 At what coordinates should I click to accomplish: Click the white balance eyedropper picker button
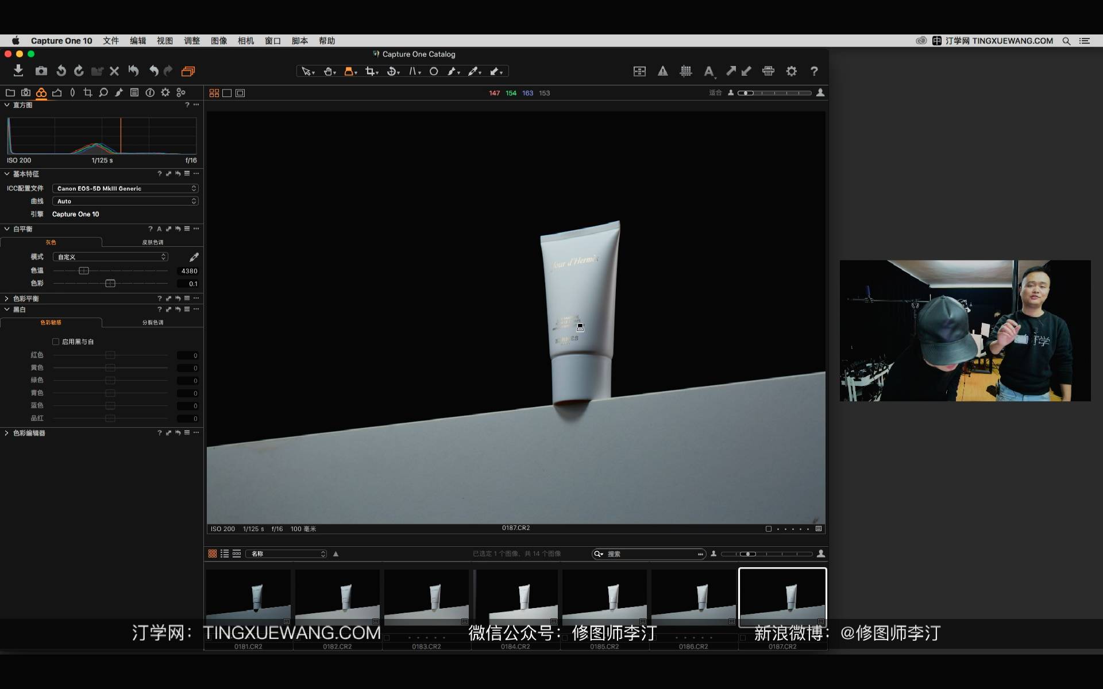point(194,257)
